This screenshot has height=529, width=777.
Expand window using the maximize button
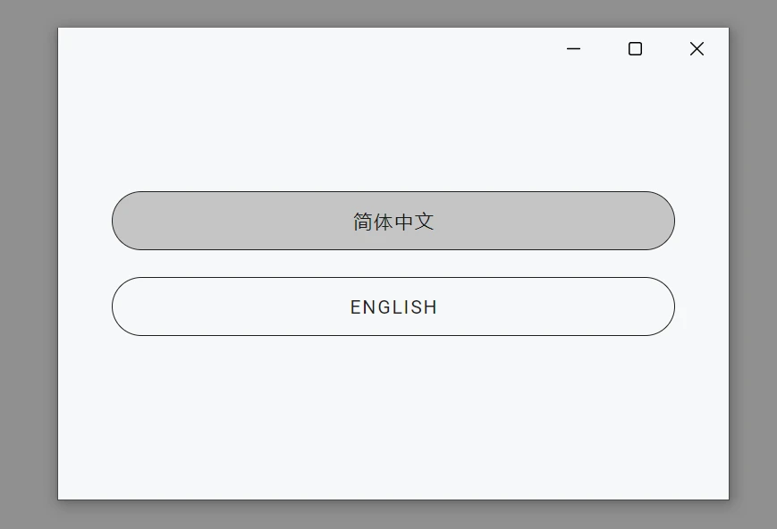635,48
